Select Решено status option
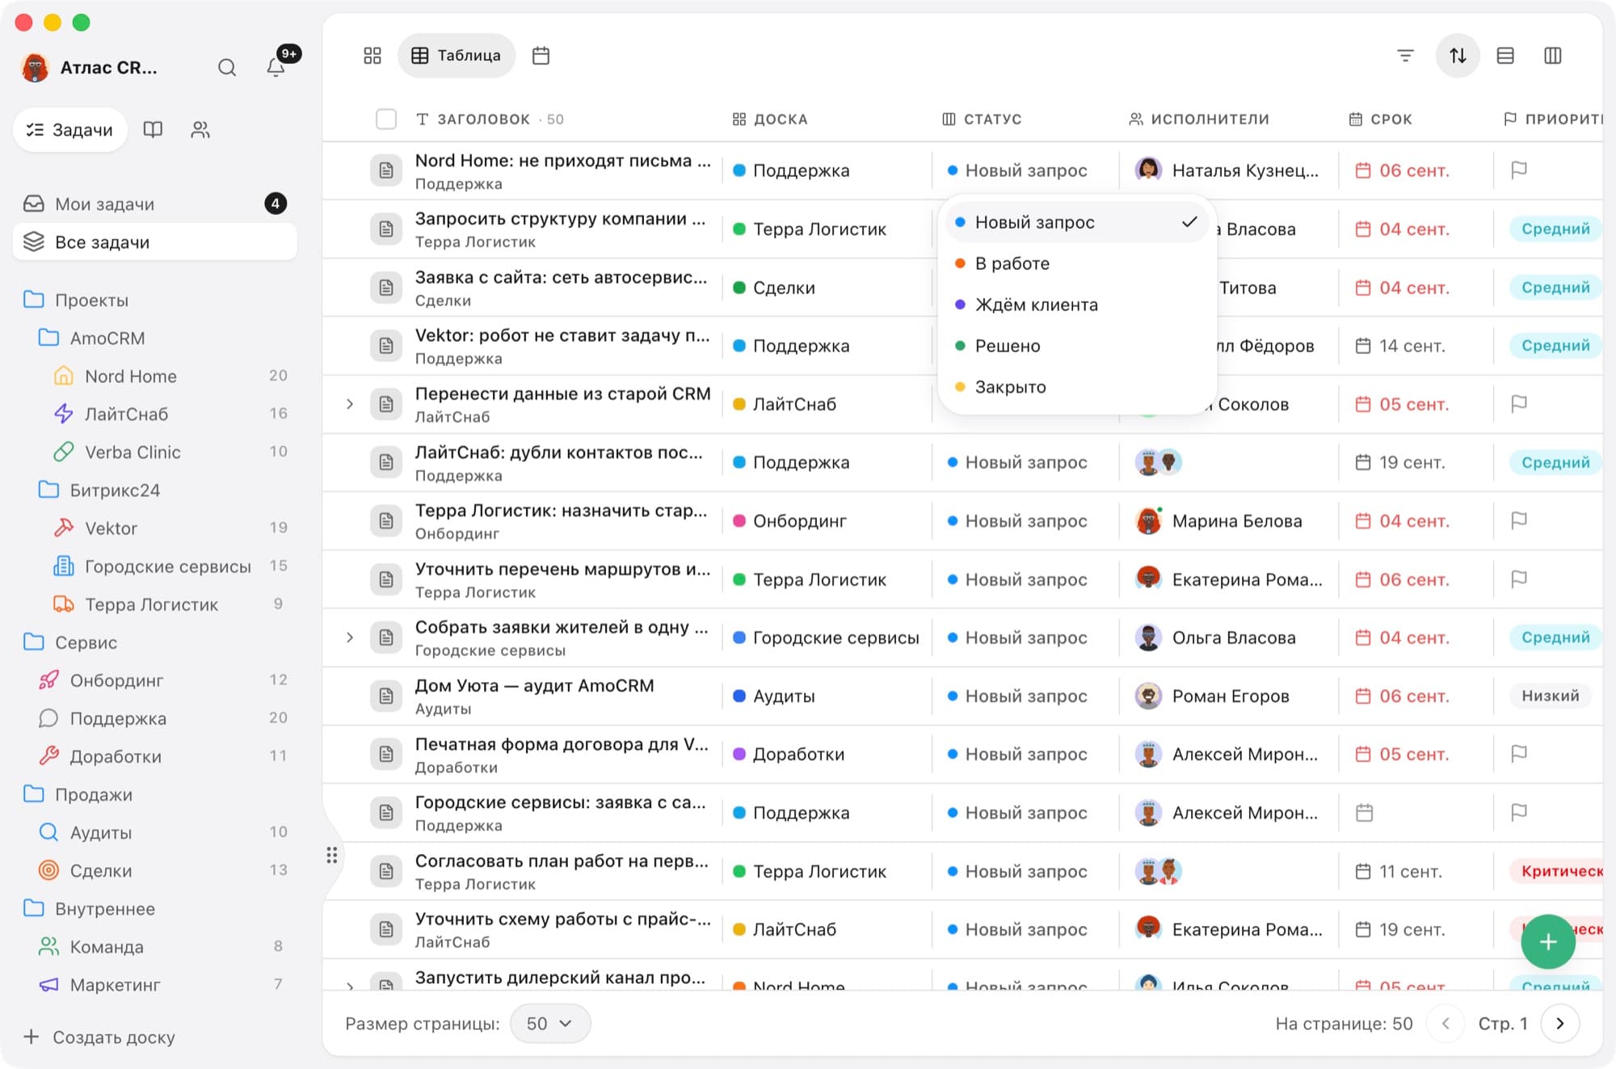Screen dimensions: 1616x1069 click(1077, 346)
